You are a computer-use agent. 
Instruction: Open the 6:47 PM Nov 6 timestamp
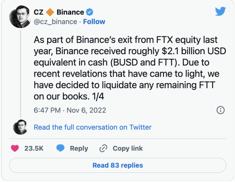[x=70, y=110]
